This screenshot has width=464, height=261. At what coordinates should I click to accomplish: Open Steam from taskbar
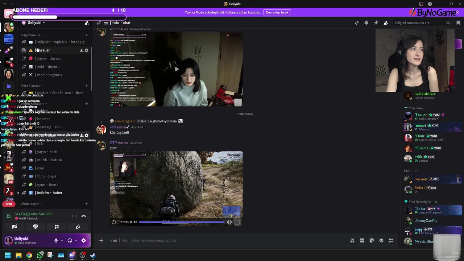[x=93, y=255]
